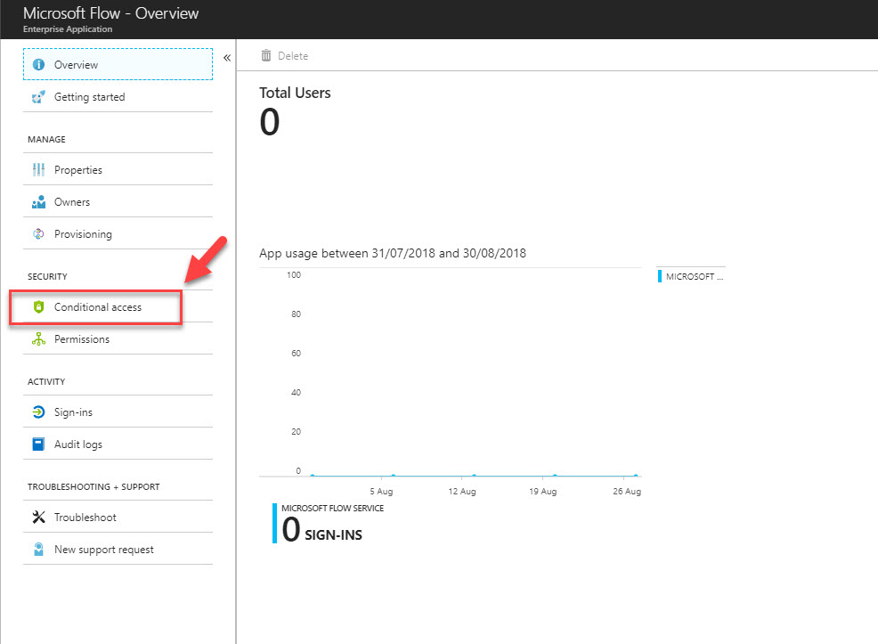Click the Troubleshoot wrench icon

[38, 517]
